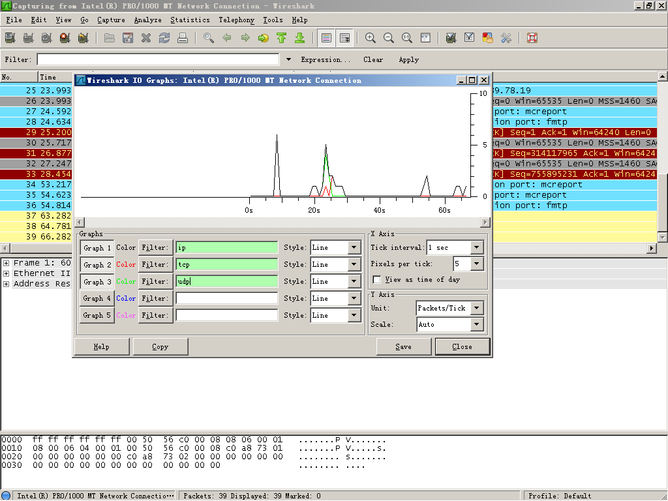The image size is (668, 501).
Task: Find a packet magnifier icon
Action: (x=209, y=38)
